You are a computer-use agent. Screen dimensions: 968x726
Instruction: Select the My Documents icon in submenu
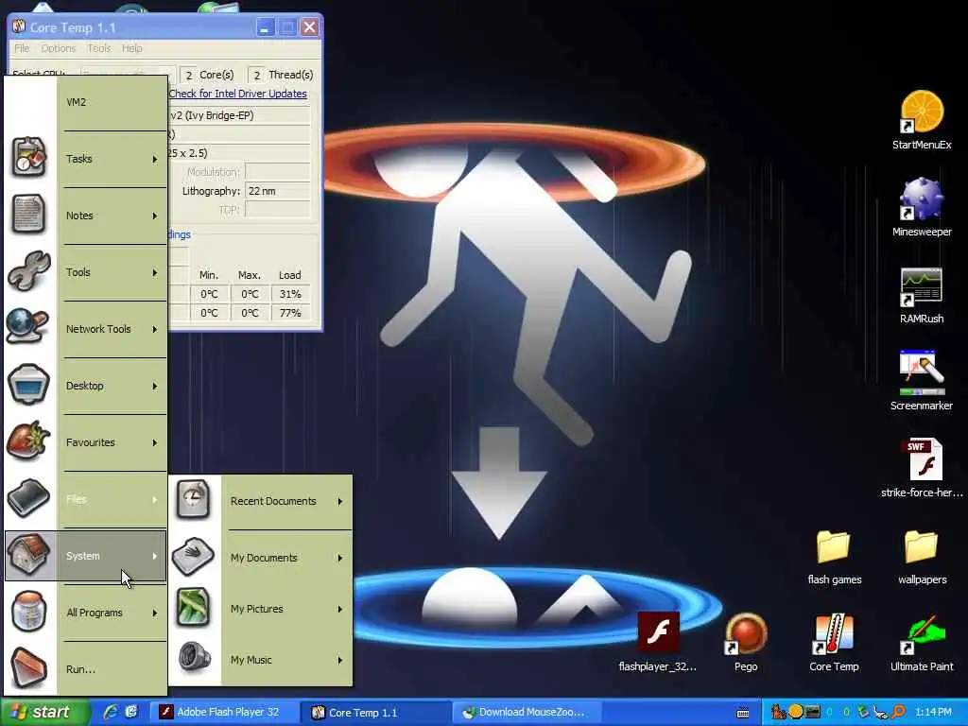(x=193, y=556)
